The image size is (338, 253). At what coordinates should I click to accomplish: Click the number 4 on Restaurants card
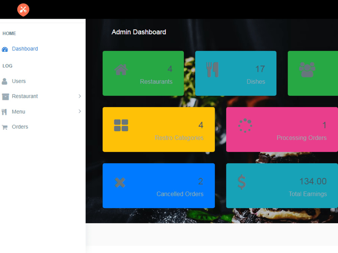coord(170,69)
